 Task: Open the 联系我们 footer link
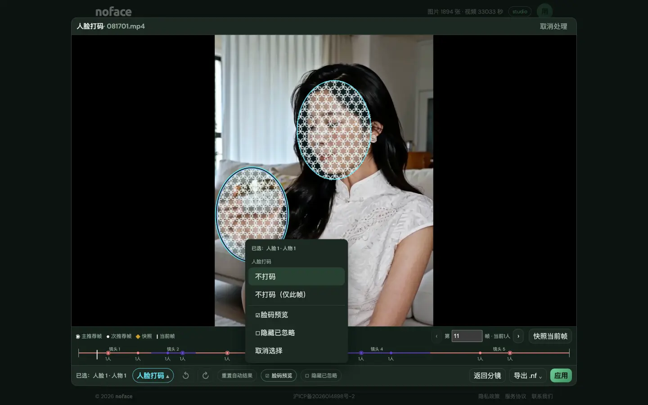pos(542,396)
